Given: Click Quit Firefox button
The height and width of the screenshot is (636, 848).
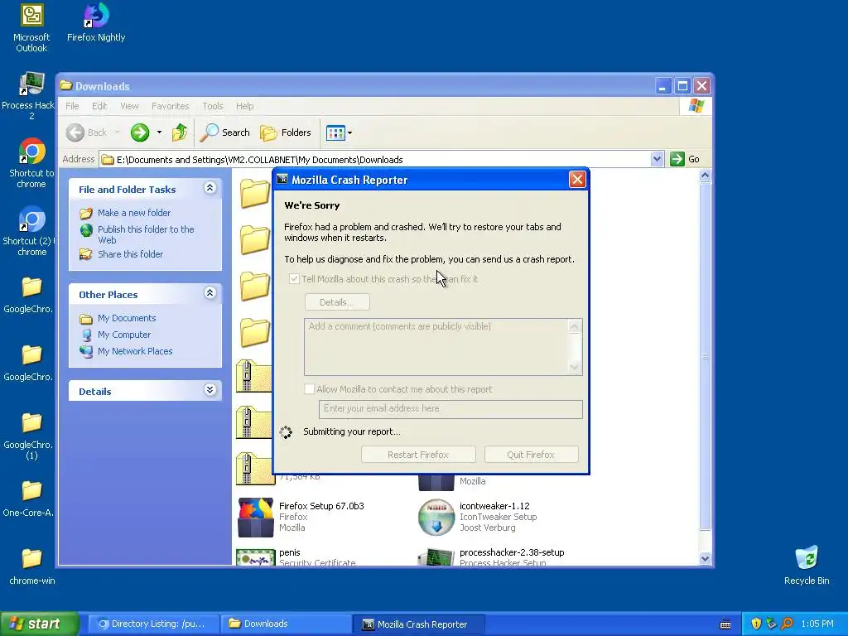Looking at the screenshot, I should pyautogui.click(x=531, y=455).
